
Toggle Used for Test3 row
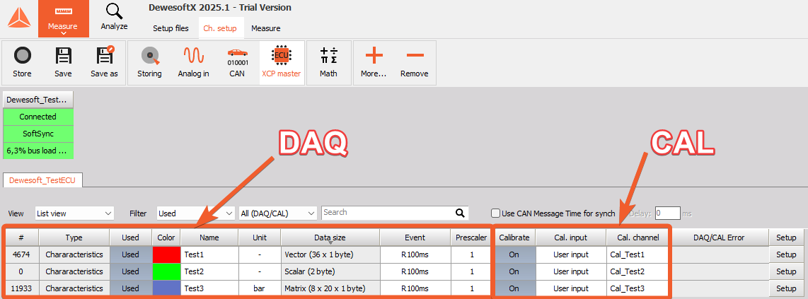tap(130, 288)
